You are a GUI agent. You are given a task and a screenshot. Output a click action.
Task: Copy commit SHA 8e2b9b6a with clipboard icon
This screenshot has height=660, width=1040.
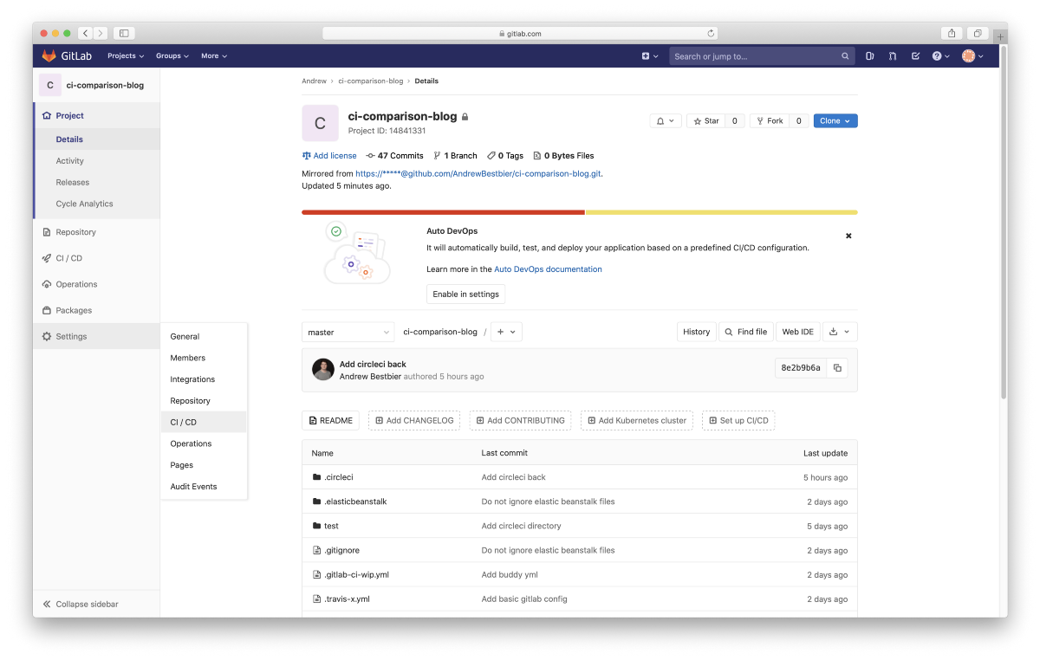pos(837,368)
